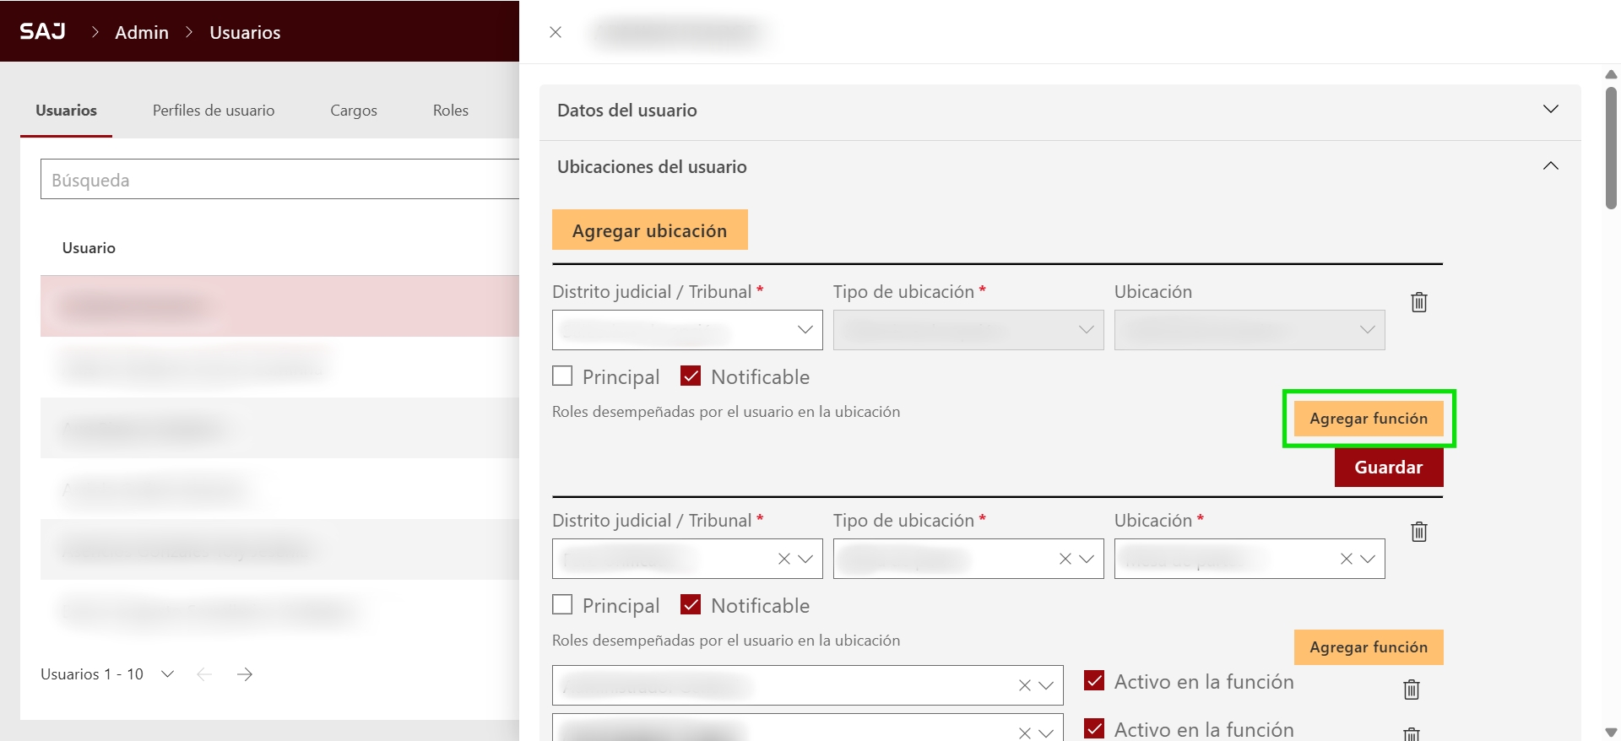Switch to Perfiles de usuario tab
The image size is (1621, 741).
click(214, 111)
